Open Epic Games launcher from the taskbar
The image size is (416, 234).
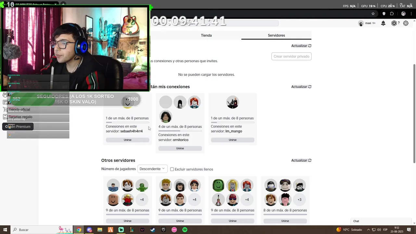163,230
